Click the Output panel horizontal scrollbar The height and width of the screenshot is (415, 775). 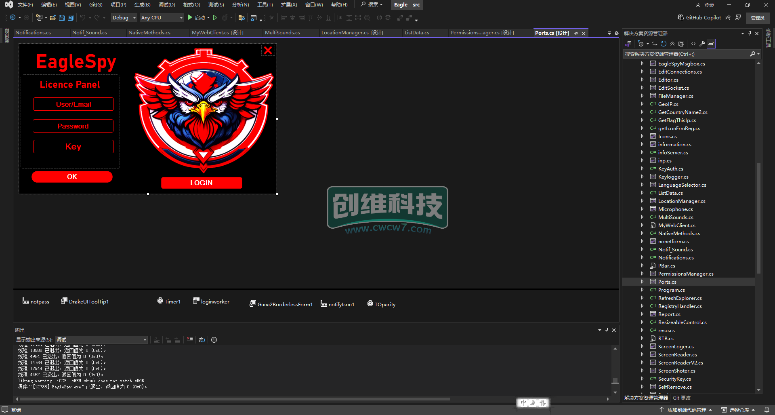235,399
